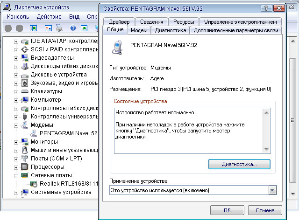The image size is (299, 222).
Task: Select the Общие tab
Action: (x=115, y=30)
